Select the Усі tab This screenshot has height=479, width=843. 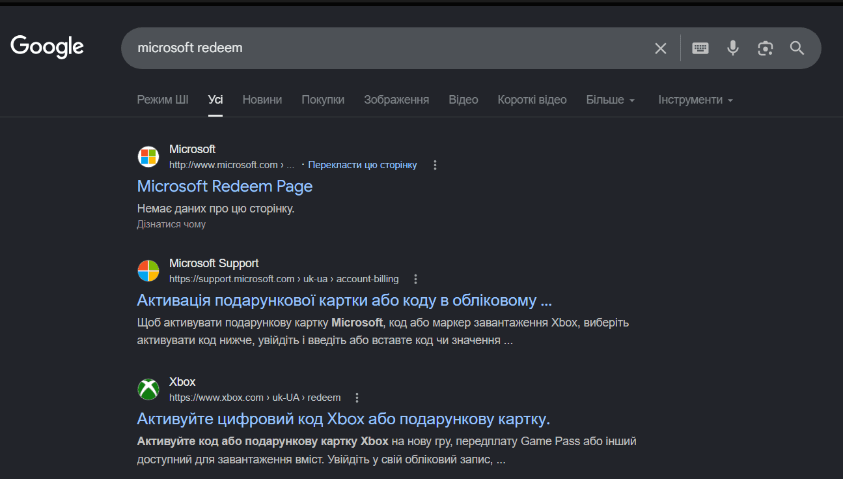pos(215,100)
